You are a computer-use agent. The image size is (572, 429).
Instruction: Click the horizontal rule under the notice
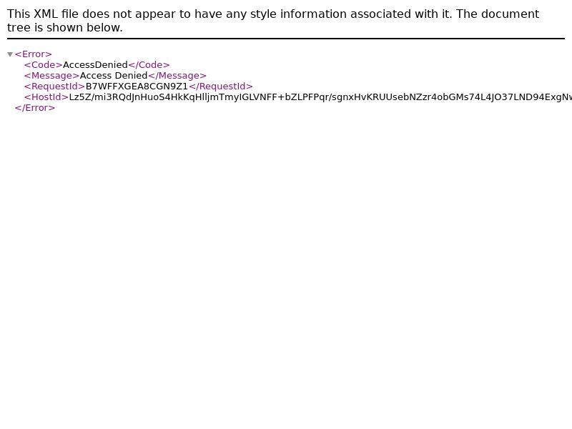click(x=286, y=39)
